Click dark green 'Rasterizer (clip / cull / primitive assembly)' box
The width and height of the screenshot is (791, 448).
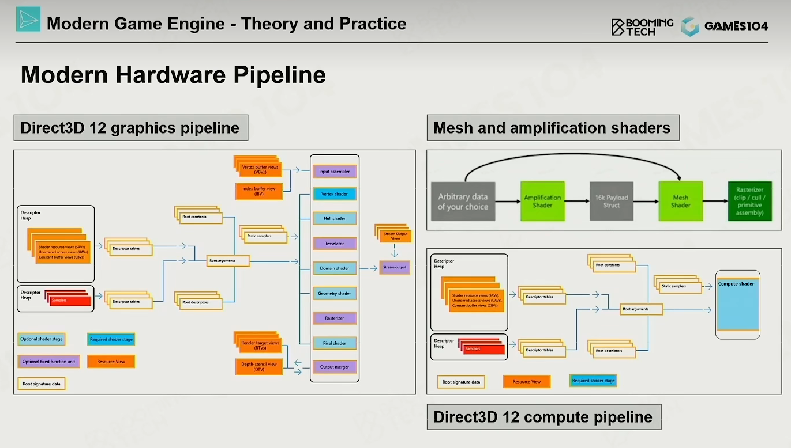point(750,202)
